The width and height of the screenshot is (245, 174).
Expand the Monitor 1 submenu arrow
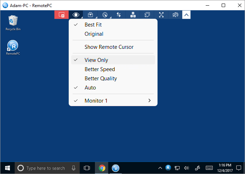point(149,101)
